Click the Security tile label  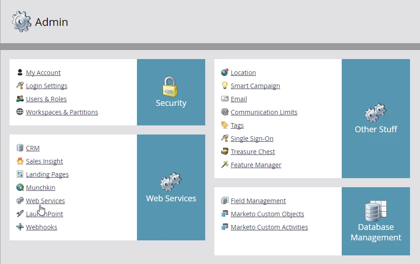(171, 103)
